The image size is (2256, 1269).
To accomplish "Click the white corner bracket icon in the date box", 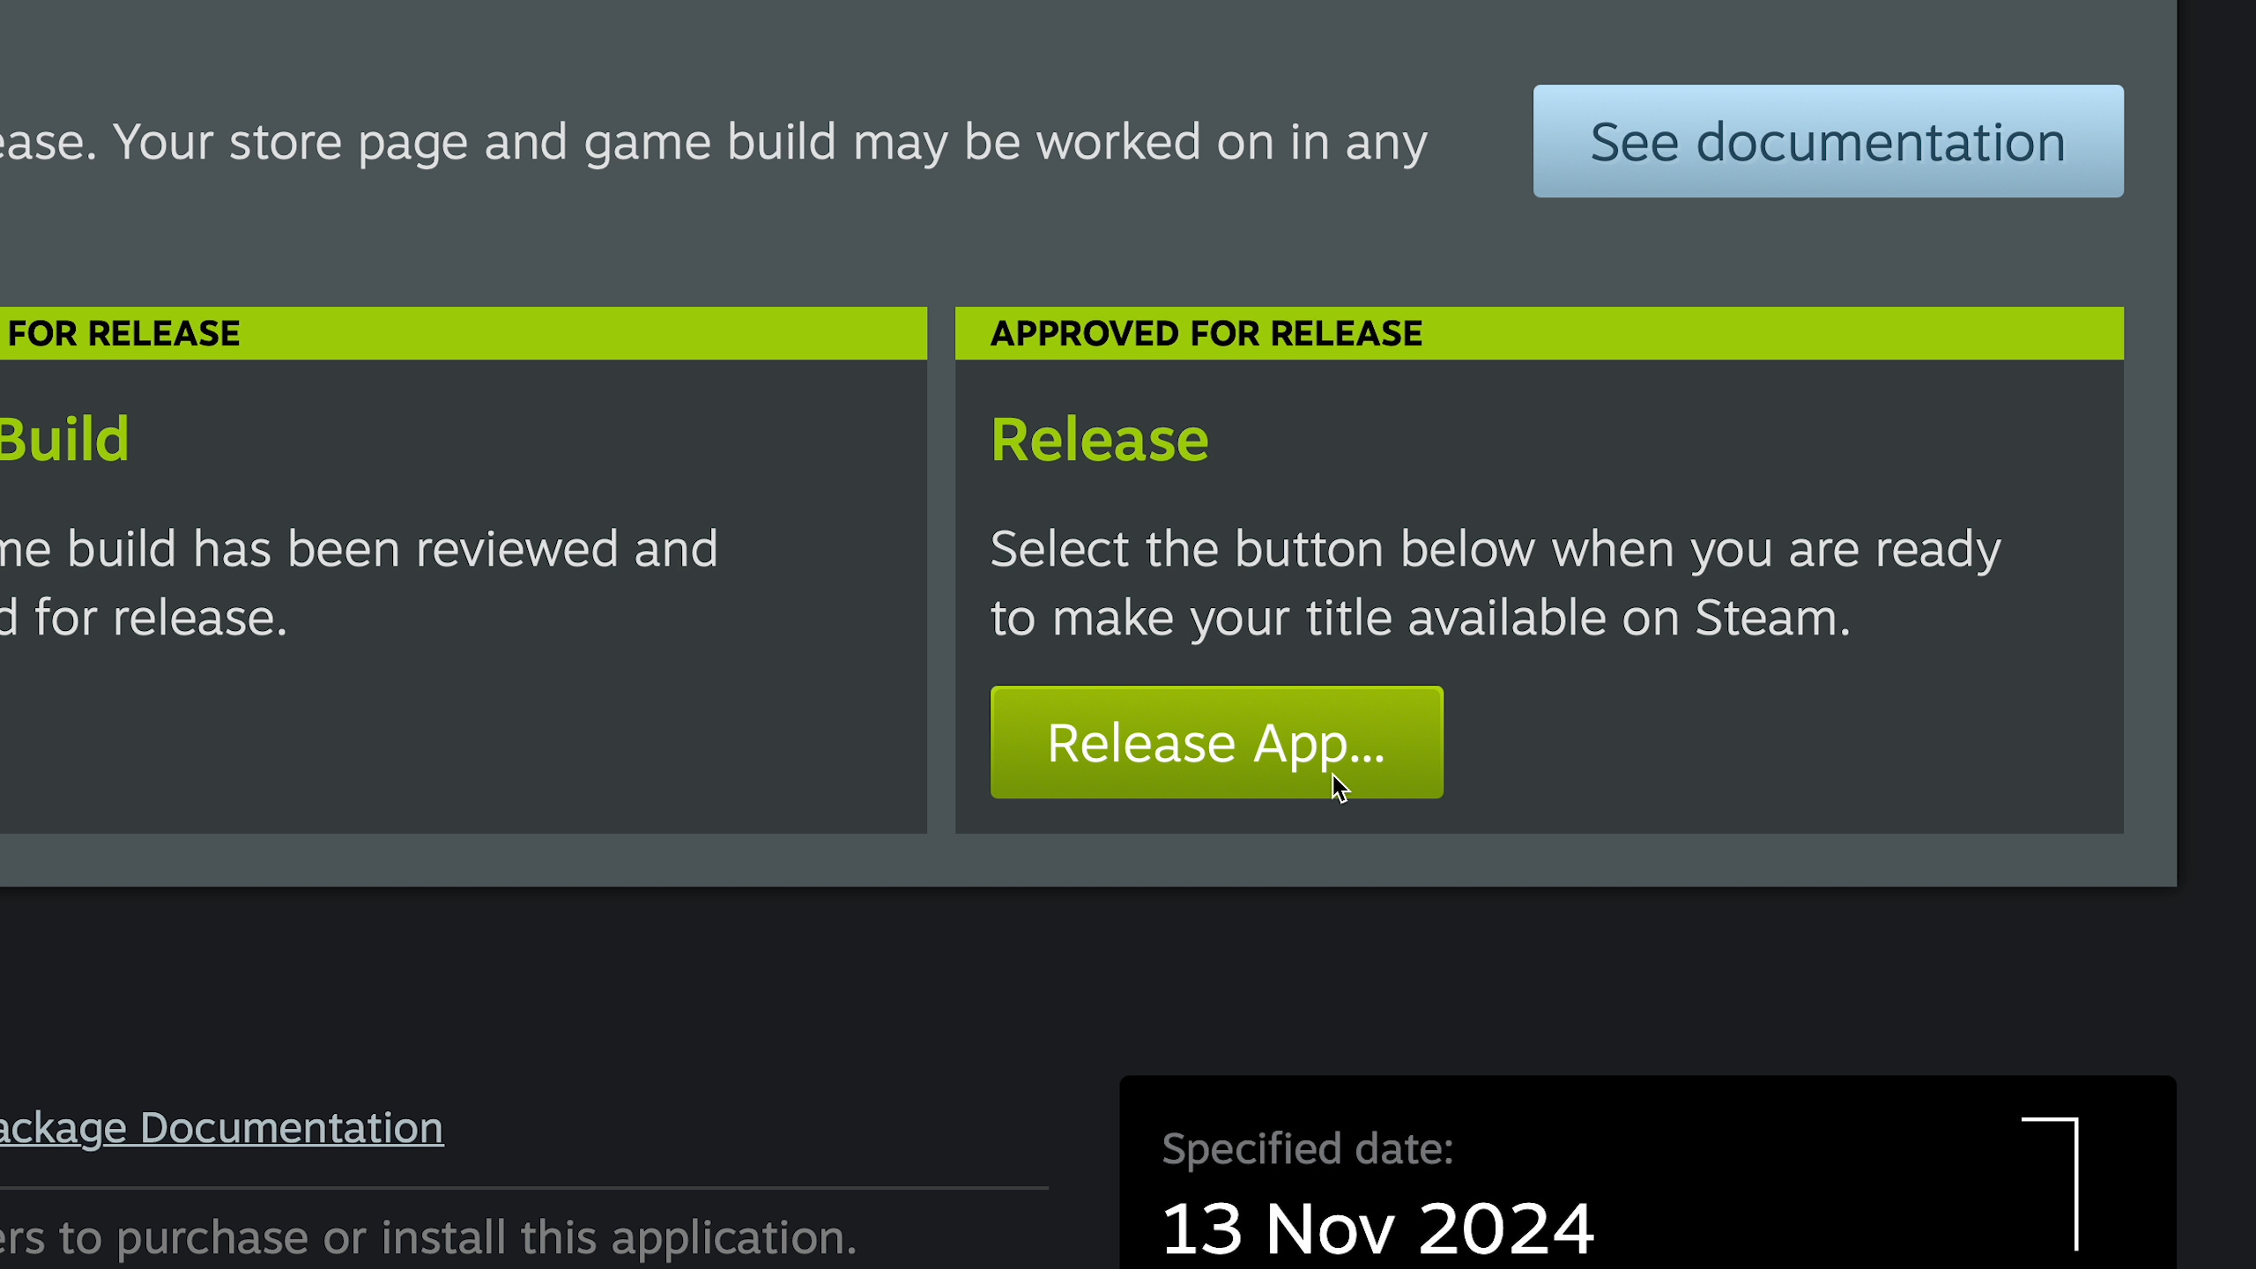I will tap(2050, 1184).
